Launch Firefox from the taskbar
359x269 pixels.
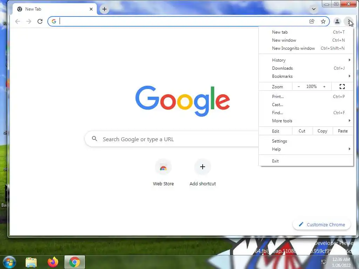(x=53, y=262)
